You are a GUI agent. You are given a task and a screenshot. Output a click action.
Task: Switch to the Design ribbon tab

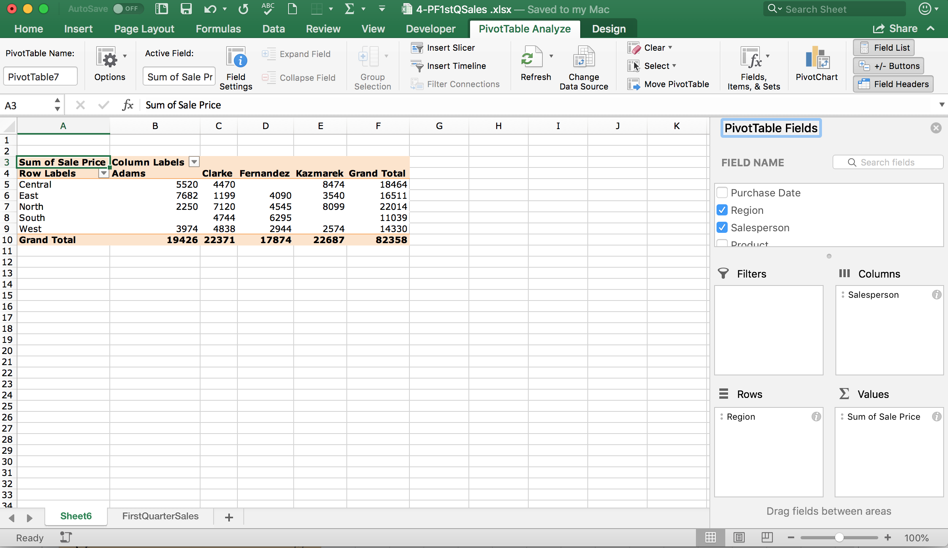609,29
